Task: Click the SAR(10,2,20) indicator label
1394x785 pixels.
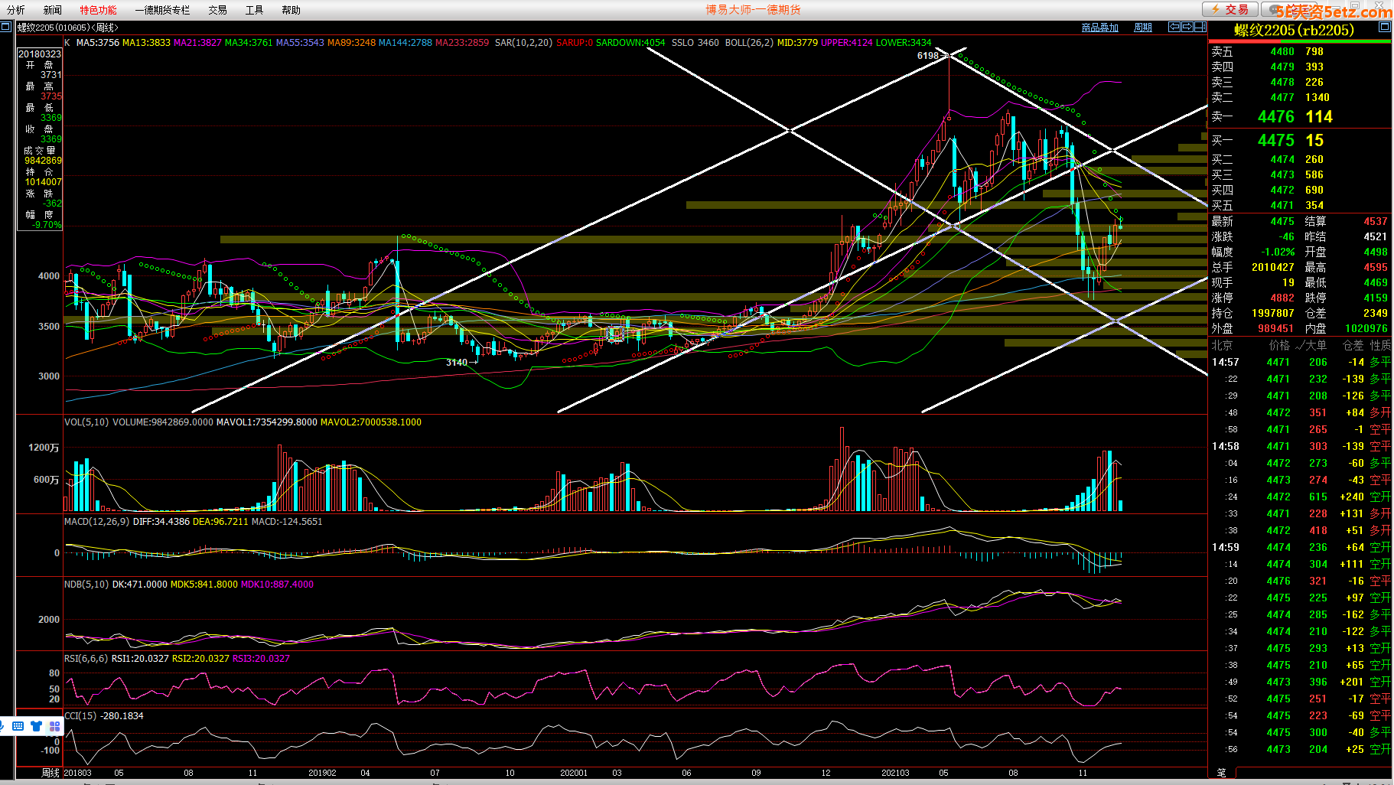Action: [x=523, y=42]
